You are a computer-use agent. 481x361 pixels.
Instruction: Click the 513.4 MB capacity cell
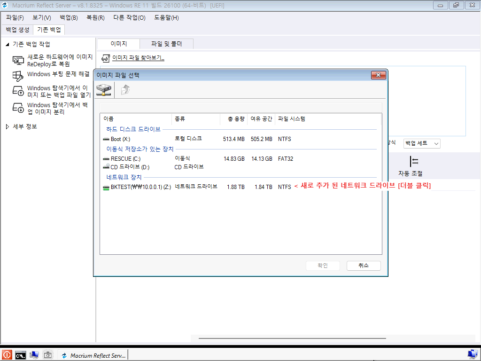pyautogui.click(x=234, y=139)
